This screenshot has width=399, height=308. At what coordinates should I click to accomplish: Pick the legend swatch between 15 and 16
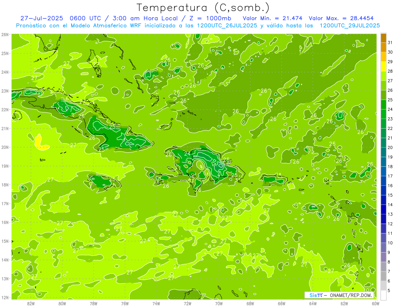(383, 190)
